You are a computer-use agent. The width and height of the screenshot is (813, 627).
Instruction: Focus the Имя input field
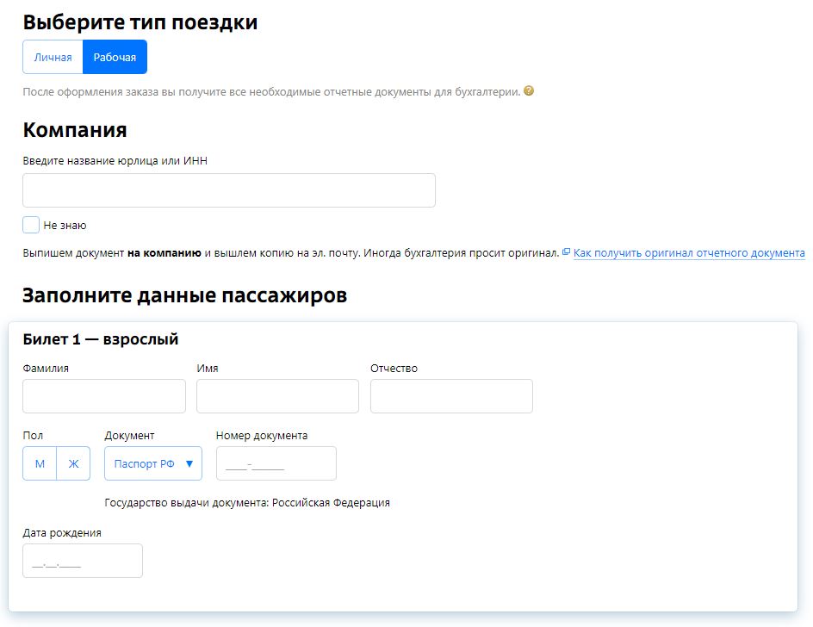(277, 396)
